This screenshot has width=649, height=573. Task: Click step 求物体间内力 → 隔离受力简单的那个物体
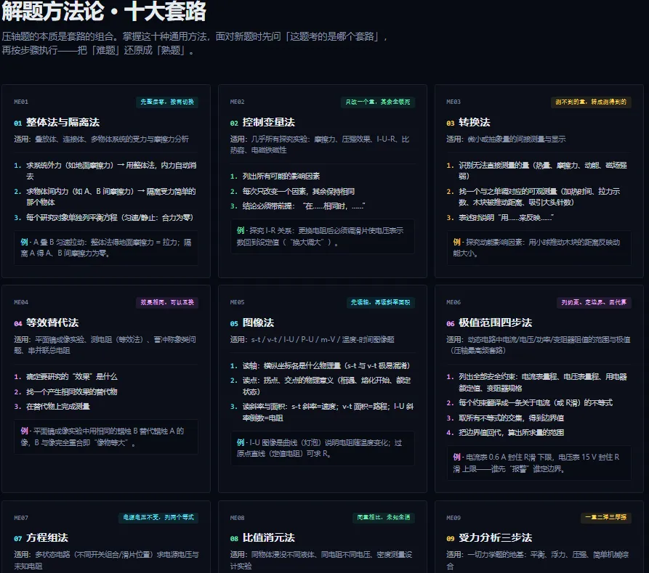pyautogui.click(x=105, y=197)
